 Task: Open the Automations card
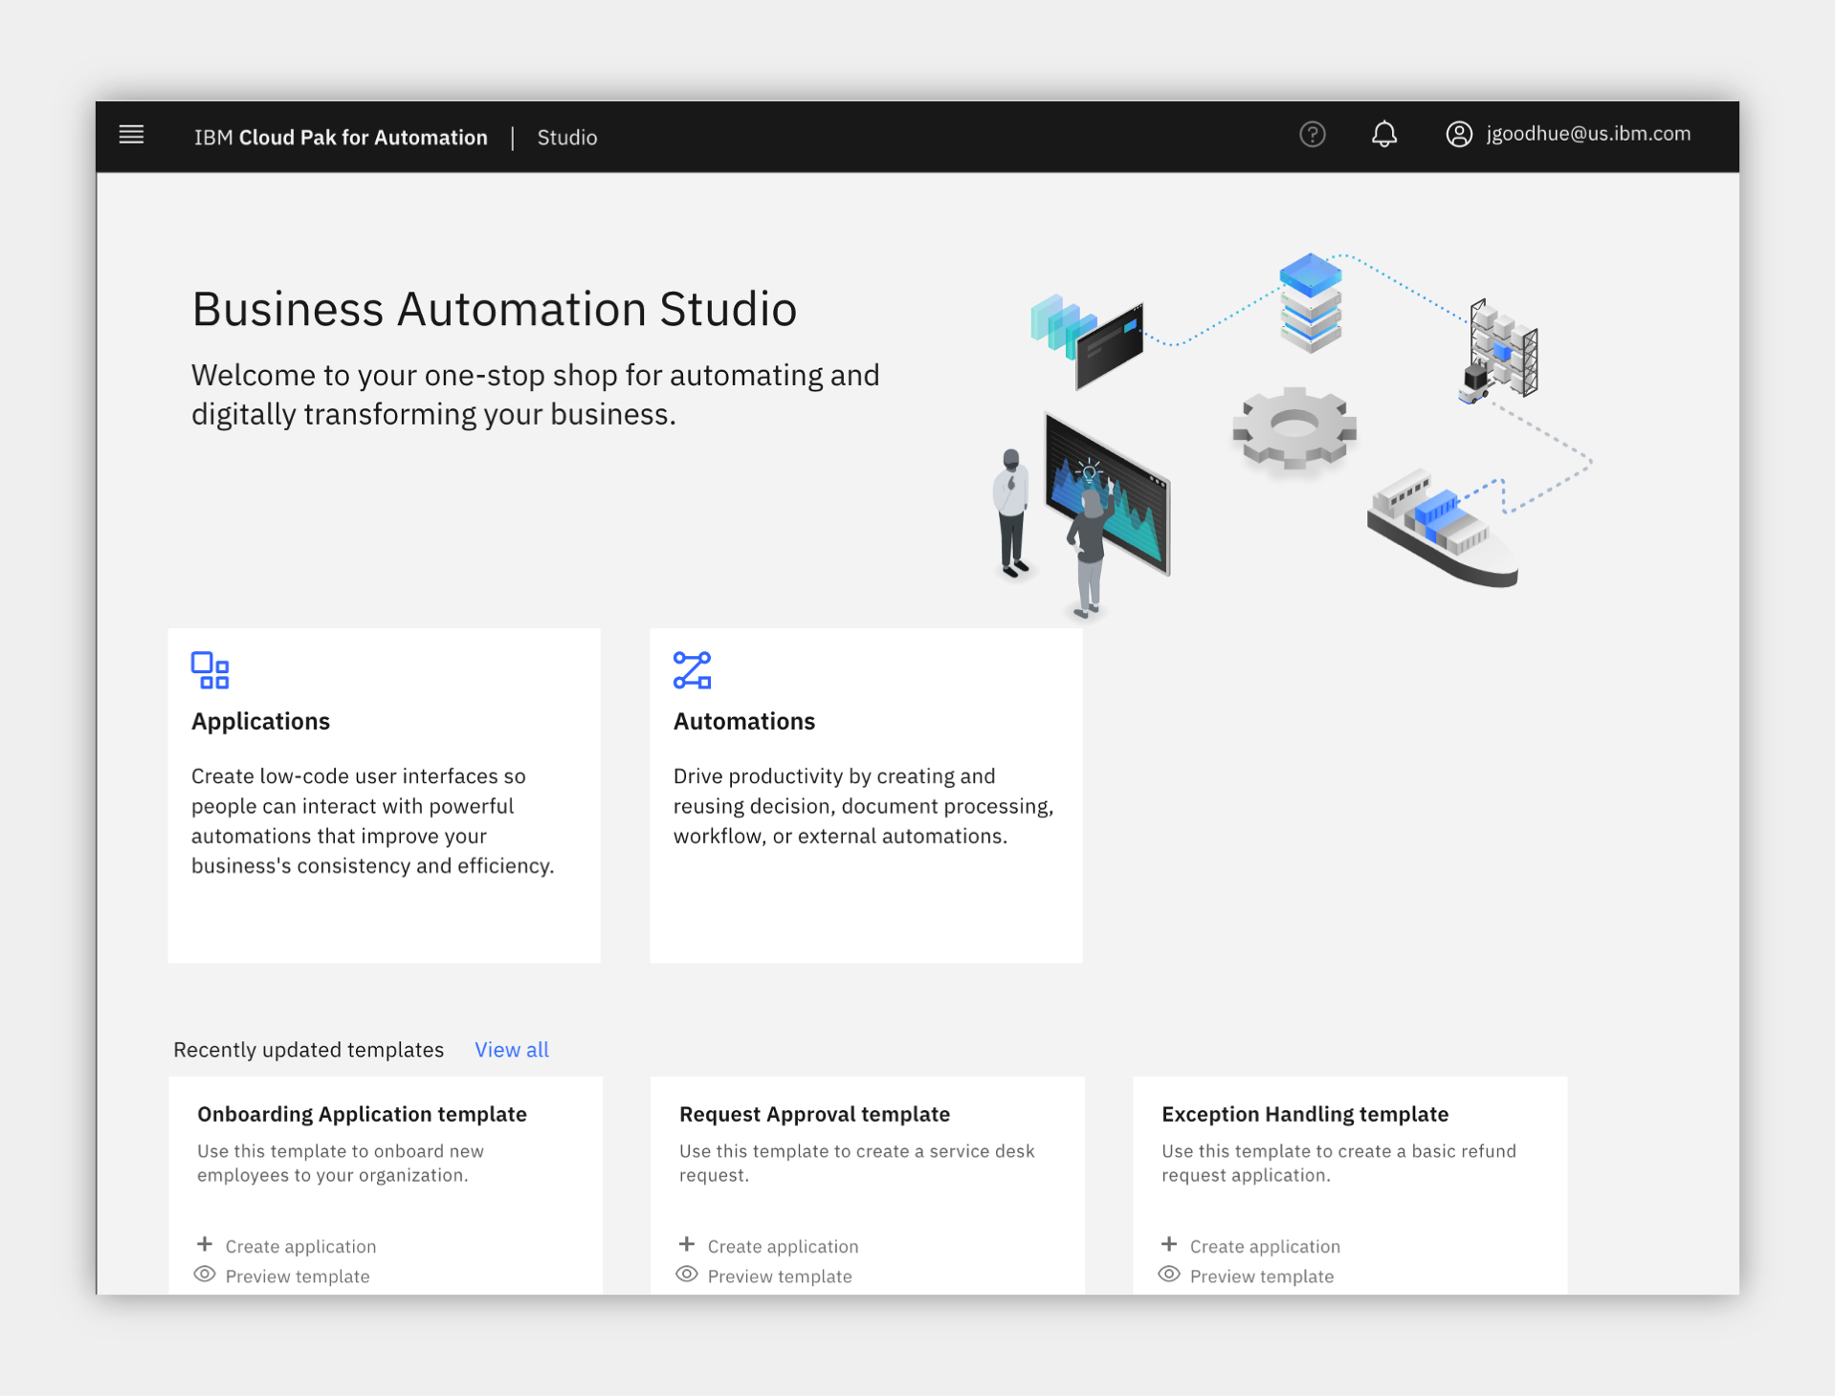(x=867, y=796)
